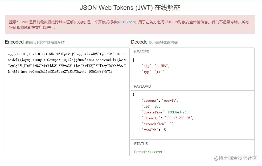Click the "areaIds": [8] line

[154, 130]
